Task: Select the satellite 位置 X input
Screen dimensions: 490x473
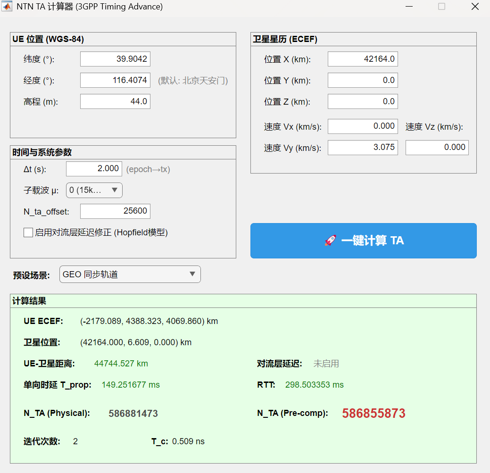Action: coord(363,58)
